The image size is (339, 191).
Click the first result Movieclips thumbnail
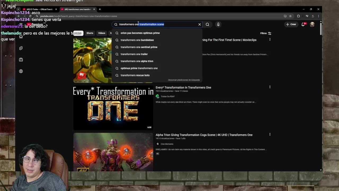click(x=92, y=60)
